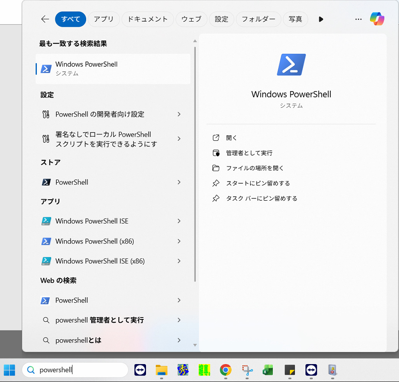
Task: Click the large Windows PowerShell icon in preview
Action: 291,64
